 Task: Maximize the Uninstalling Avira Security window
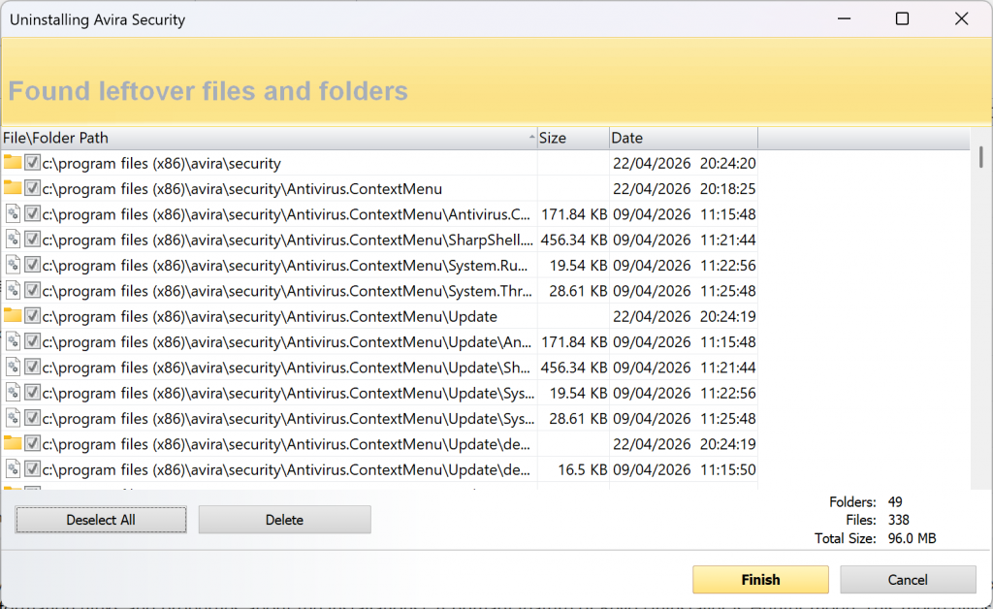tap(903, 19)
